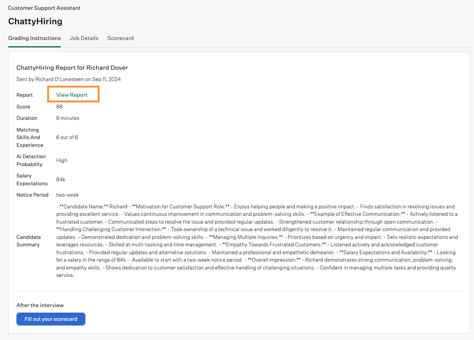Click the 'Duration' field label
This screenshot has height=340, width=474.
27,118
